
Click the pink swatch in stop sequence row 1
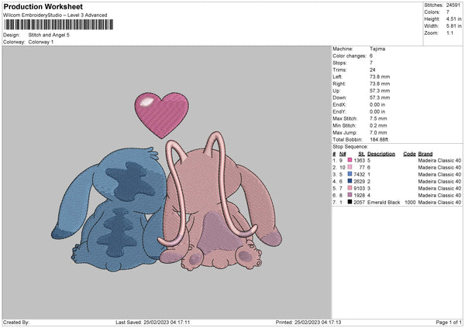350,160
